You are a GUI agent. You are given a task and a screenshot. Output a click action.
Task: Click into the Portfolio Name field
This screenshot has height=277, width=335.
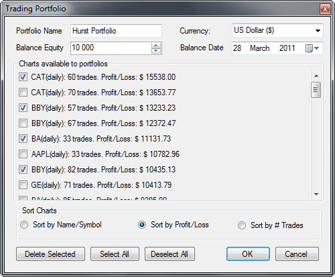(116, 31)
